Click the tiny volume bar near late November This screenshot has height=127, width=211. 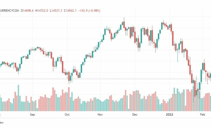pos(129,110)
